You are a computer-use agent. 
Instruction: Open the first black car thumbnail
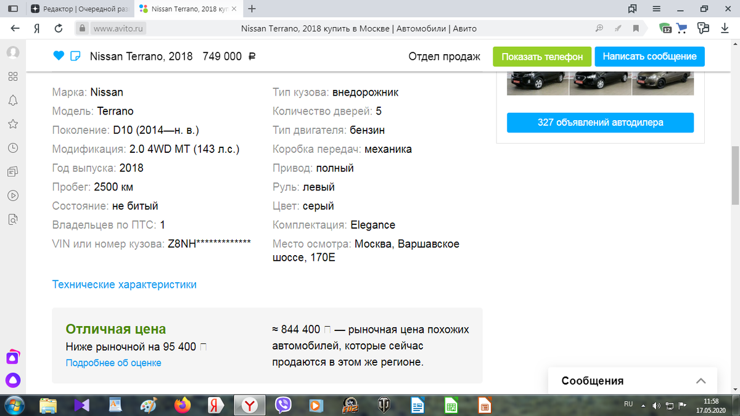click(x=537, y=83)
